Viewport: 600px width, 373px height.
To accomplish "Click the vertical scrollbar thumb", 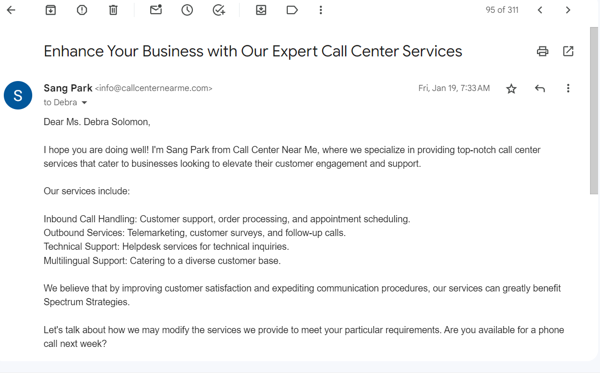I will tap(594, 110).
